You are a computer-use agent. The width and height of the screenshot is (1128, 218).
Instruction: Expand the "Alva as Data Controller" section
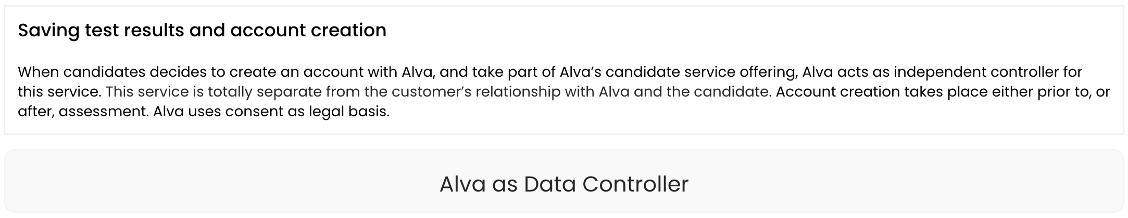(564, 184)
